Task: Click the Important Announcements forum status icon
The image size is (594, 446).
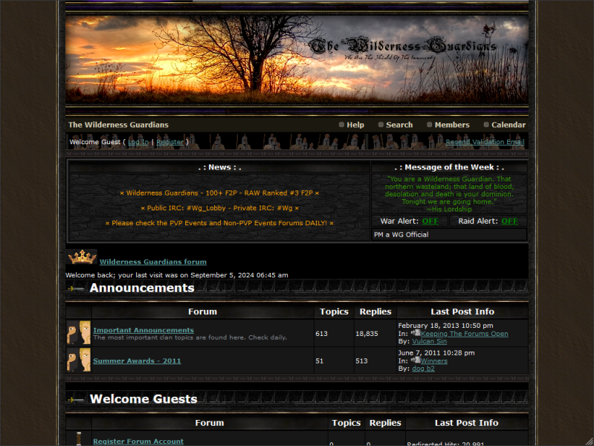Action: 79,333
